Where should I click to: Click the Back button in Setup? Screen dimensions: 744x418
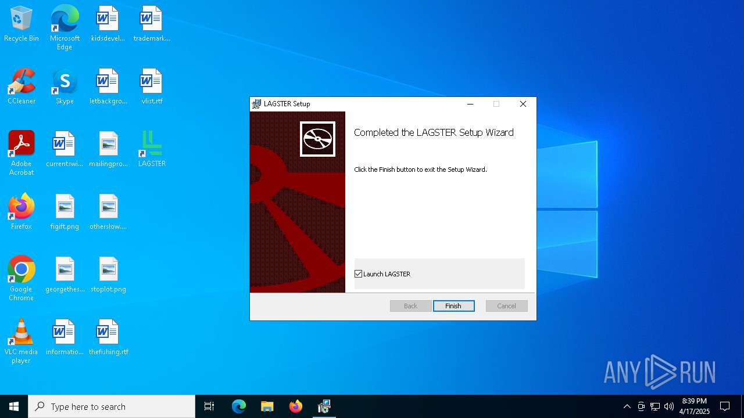tap(410, 306)
